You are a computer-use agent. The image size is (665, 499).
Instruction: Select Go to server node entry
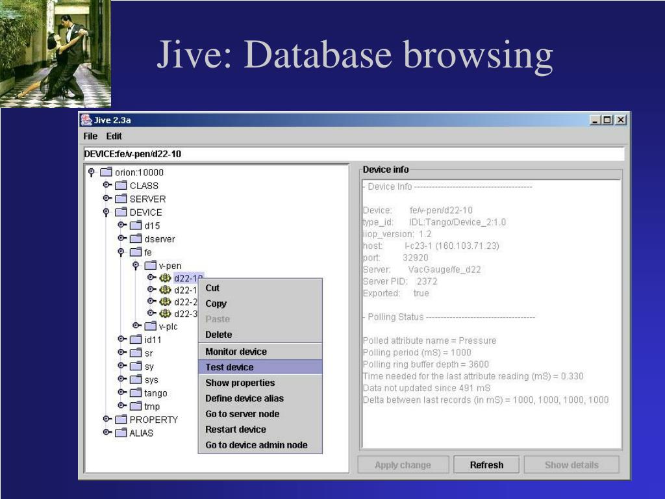tap(260, 414)
